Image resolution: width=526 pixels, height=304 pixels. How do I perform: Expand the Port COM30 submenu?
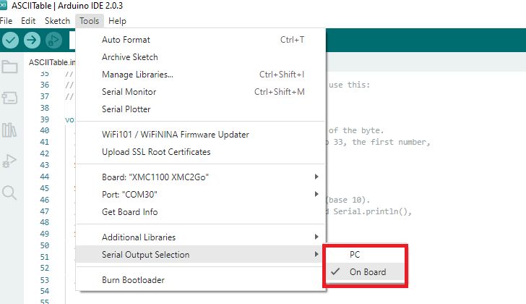click(x=201, y=195)
